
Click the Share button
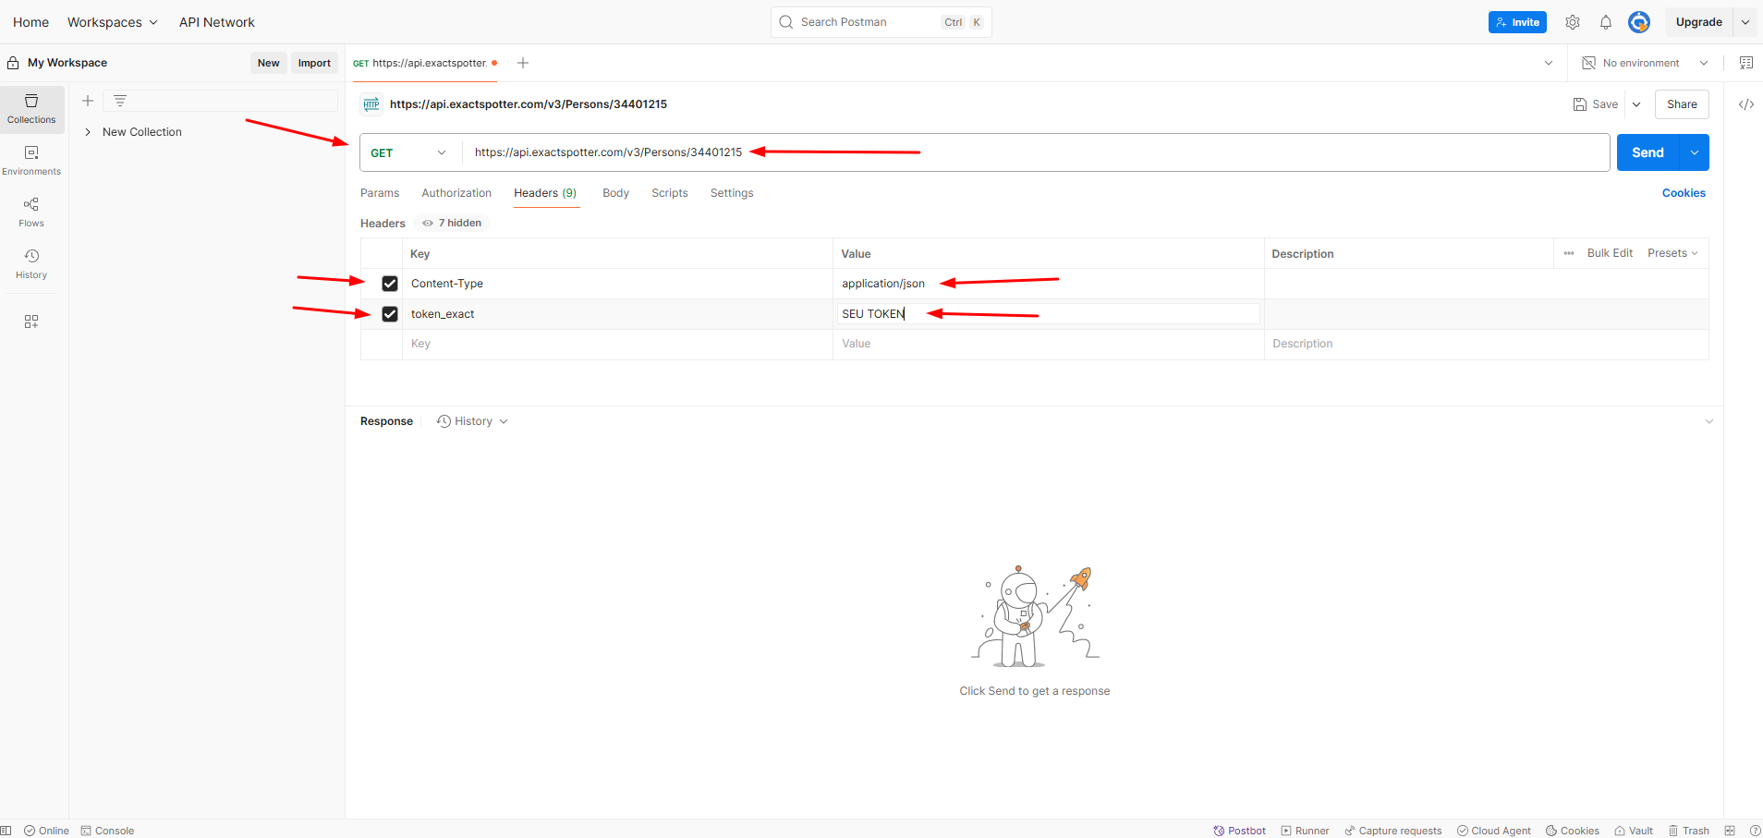coord(1682,104)
